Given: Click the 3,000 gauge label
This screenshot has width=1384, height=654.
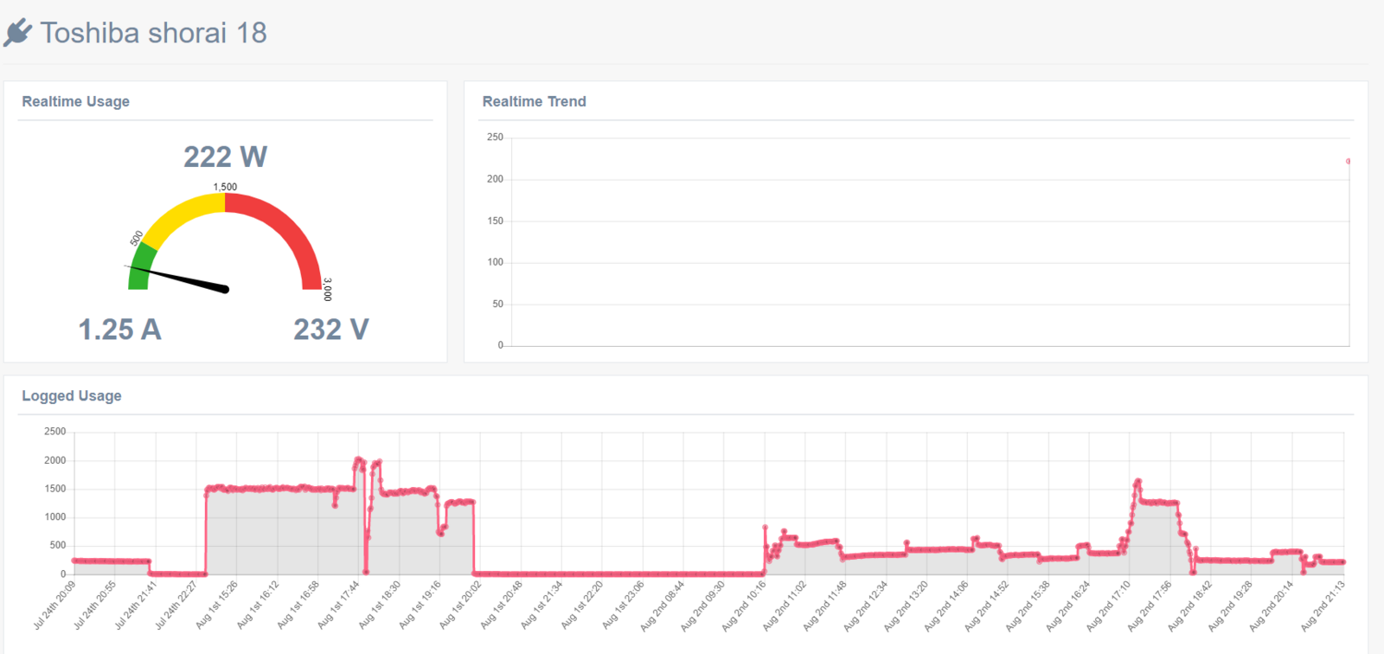Looking at the screenshot, I should [327, 289].
